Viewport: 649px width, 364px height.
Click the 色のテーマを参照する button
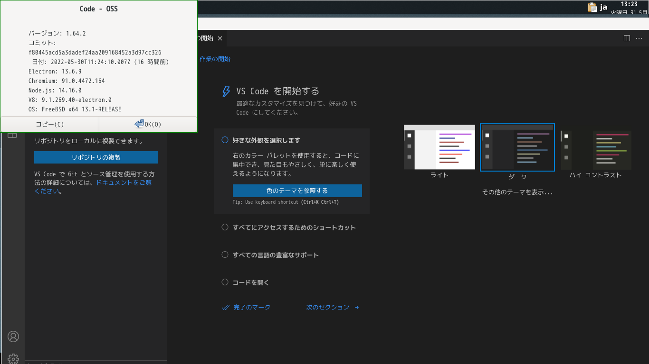click(297, 191)
